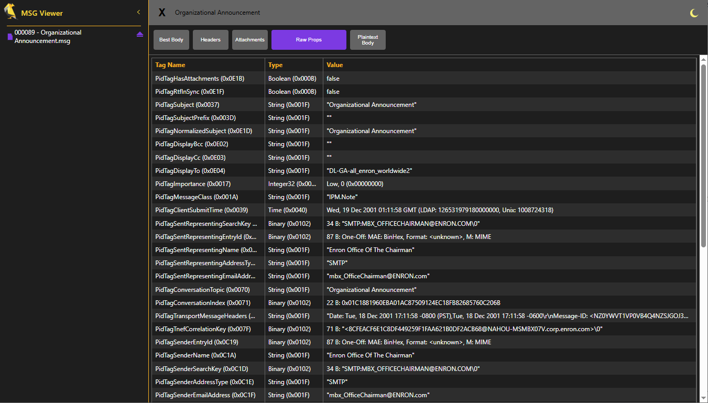This screenshot has height=403, width=708.
Task: Click the PidTagTransportMessageHeaders value cell
Action: [507, 316]
